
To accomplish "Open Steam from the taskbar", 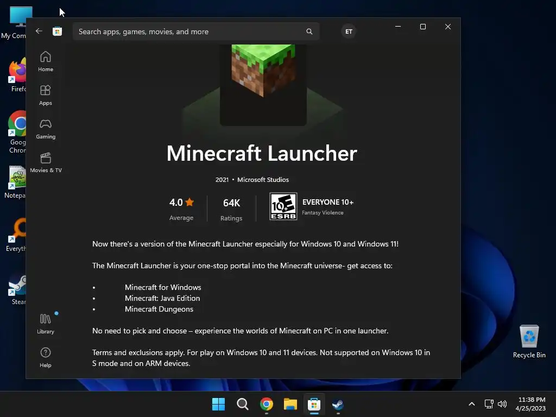I will [338, 404].
